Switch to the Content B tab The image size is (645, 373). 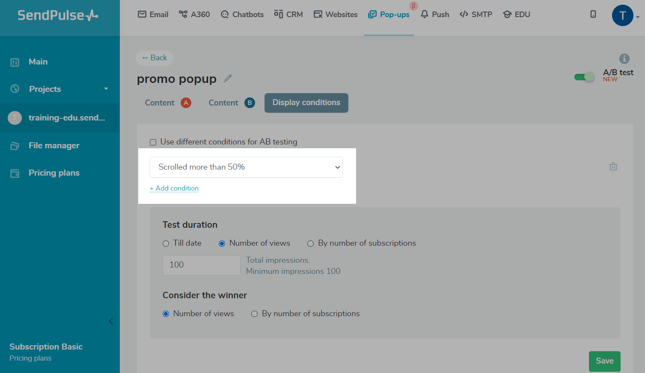point(231,103)
